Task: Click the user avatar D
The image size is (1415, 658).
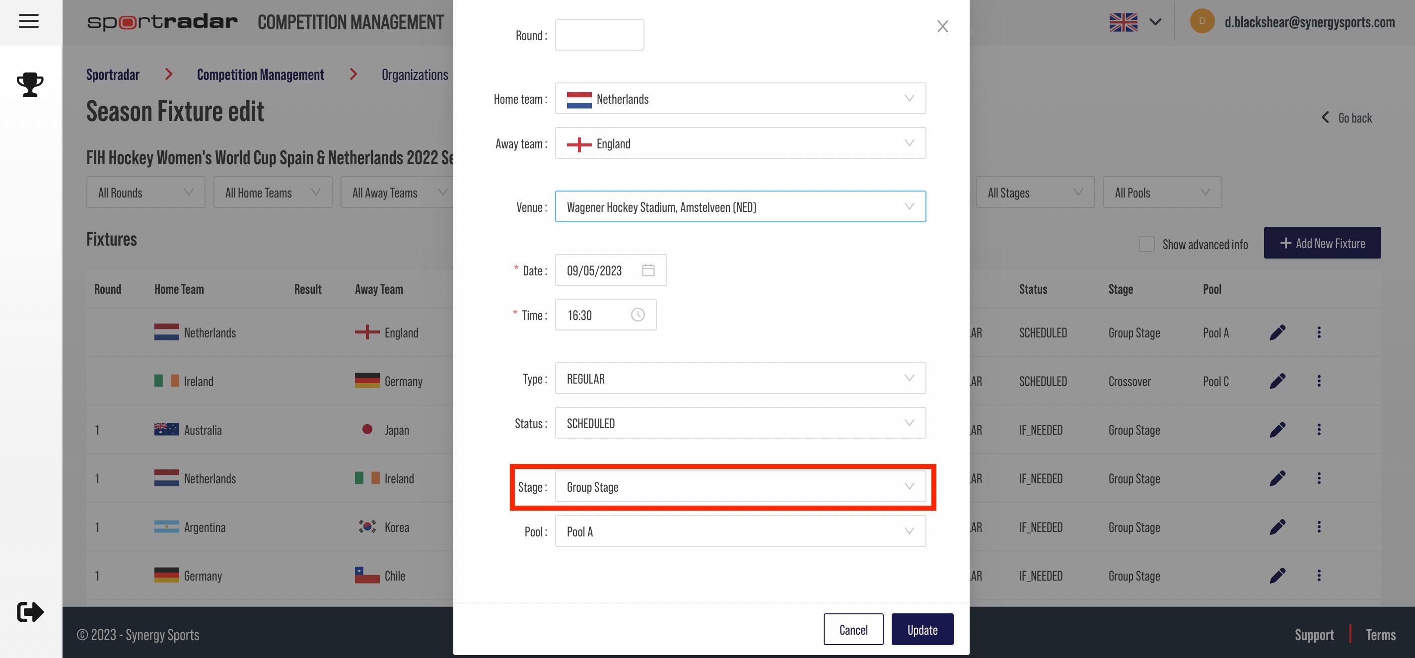Action: click(x=1202, y=21)
